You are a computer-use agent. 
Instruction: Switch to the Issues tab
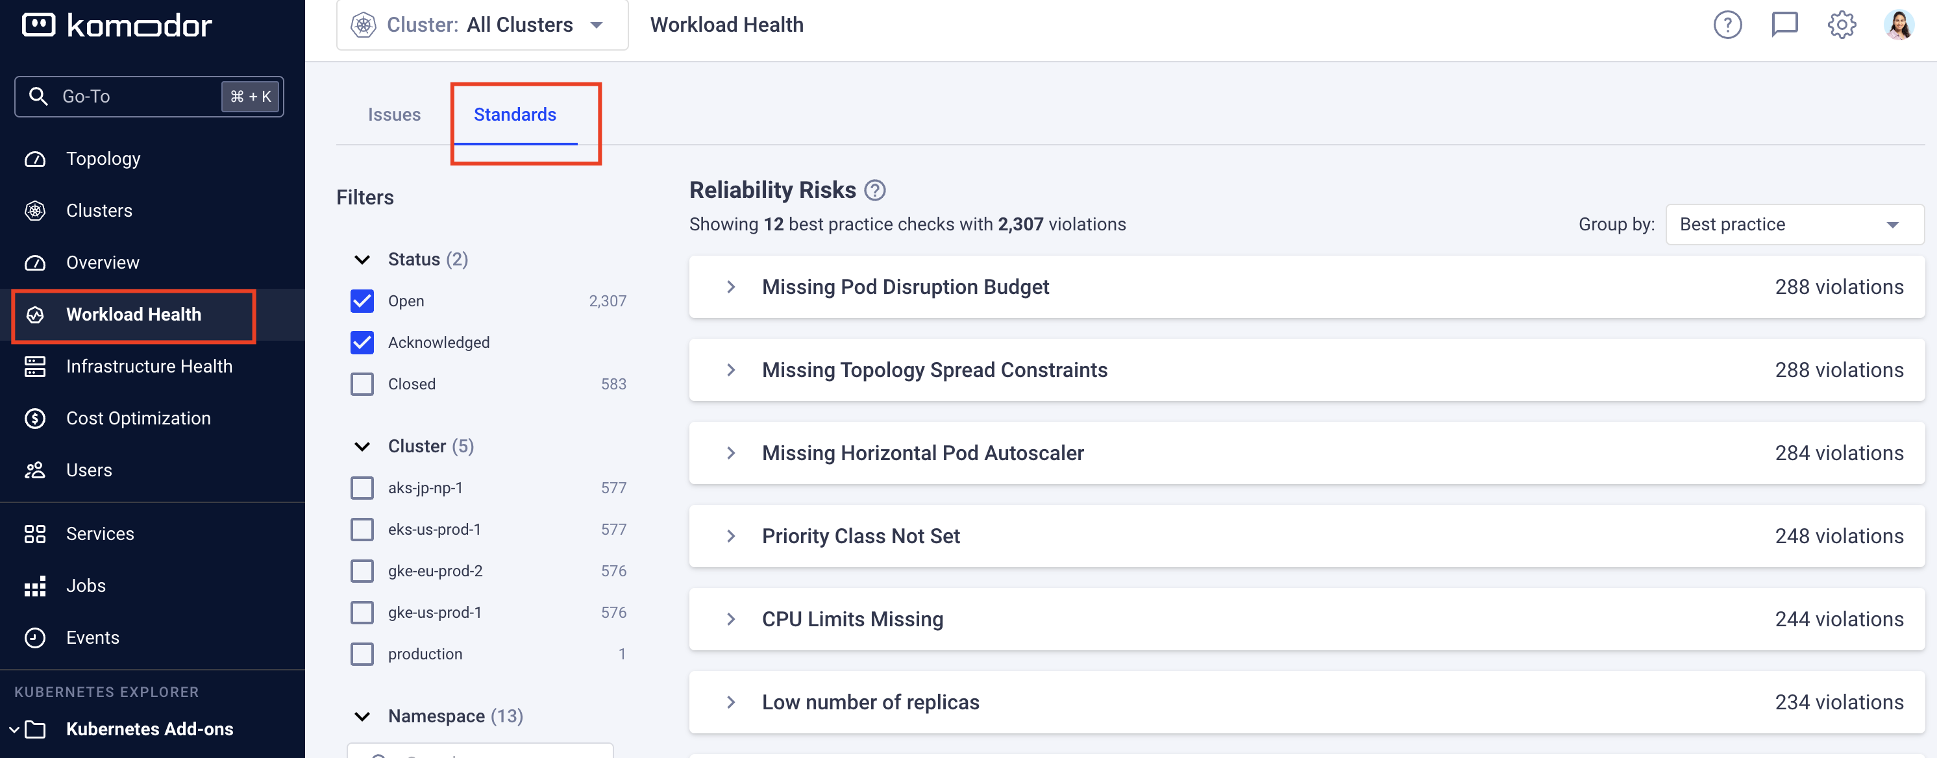click(x=394, y=114)
